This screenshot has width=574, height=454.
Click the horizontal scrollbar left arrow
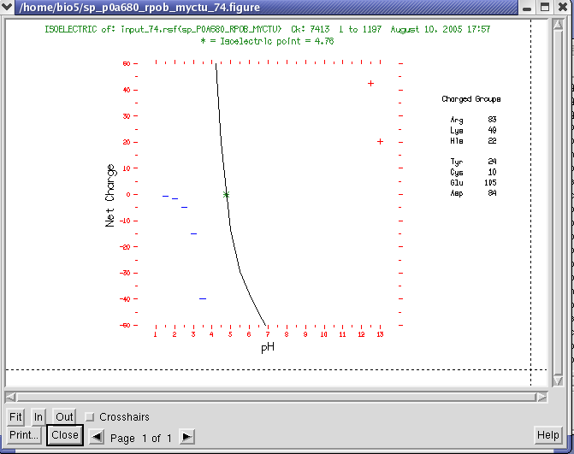coord(10,396)
